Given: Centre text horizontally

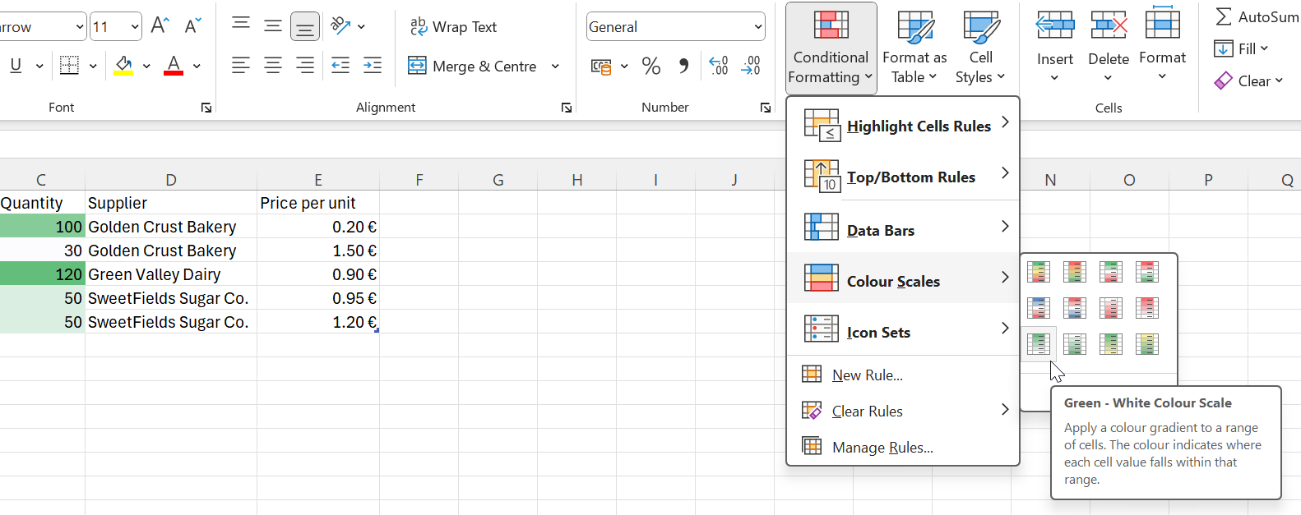Looking at the screenshot, I should (x=273, y=66).
